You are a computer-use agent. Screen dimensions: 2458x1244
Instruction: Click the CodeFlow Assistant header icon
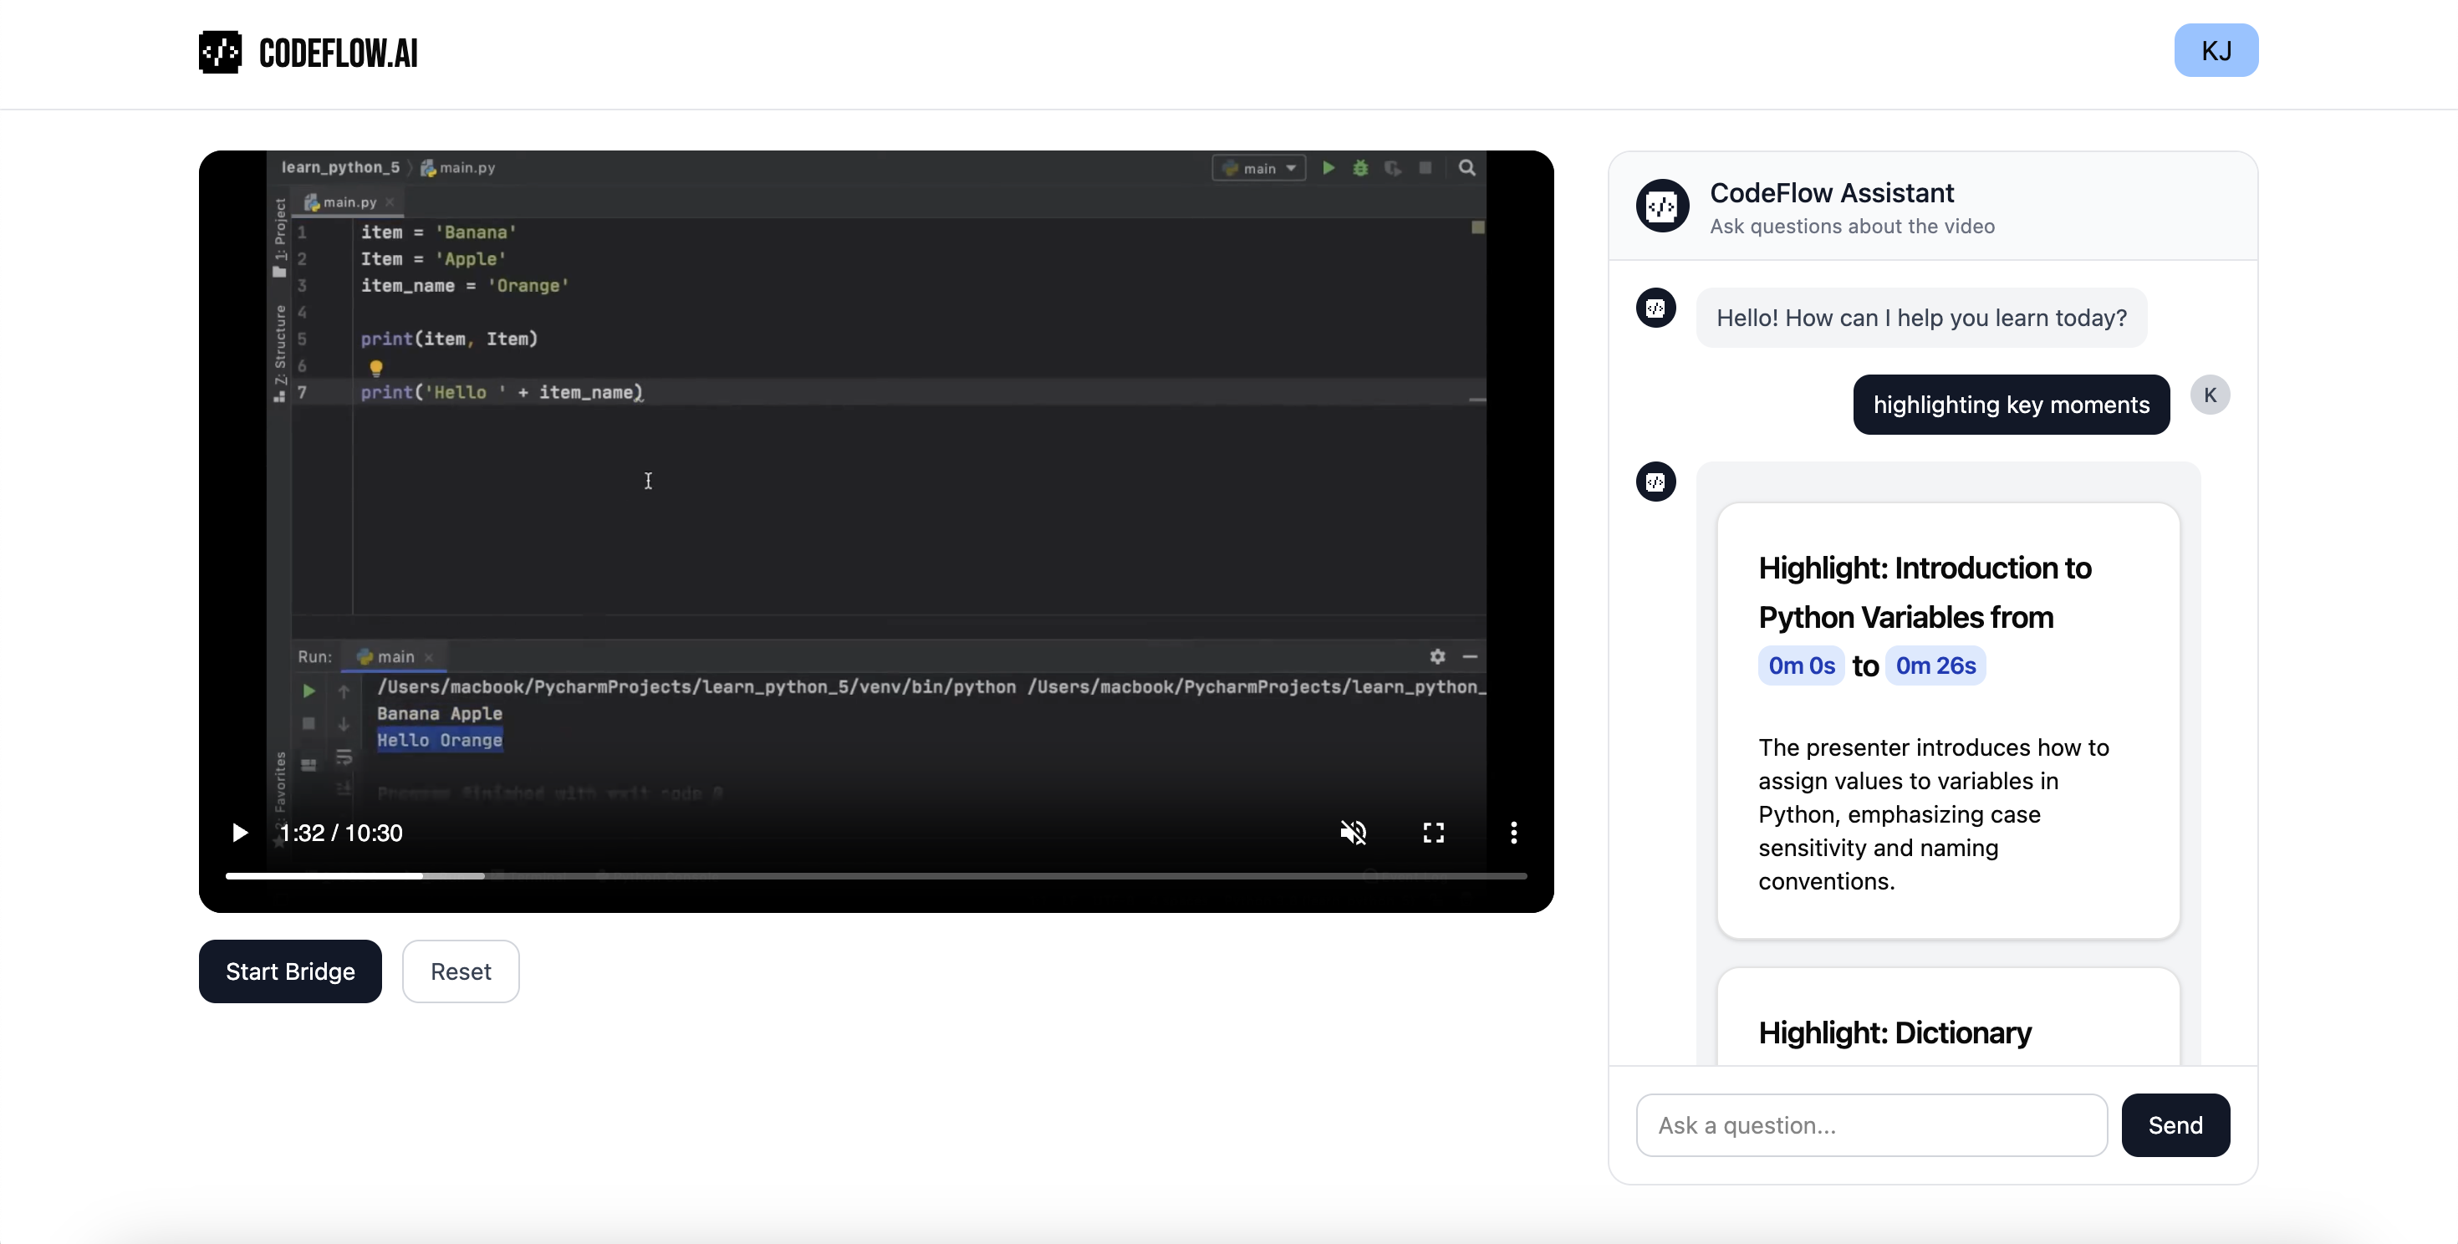coord(1662,206)
